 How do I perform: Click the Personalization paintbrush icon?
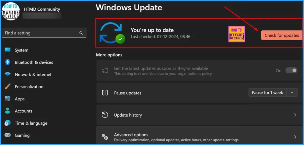pyautogui.click(x=7, y=87)
